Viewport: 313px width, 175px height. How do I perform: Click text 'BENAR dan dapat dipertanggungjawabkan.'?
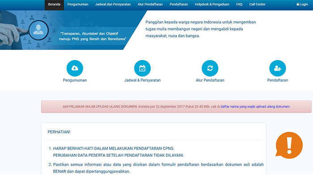coord(92,171)
